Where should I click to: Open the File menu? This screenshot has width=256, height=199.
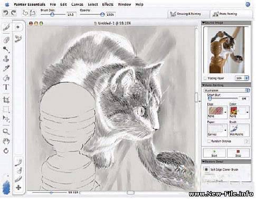53,4
